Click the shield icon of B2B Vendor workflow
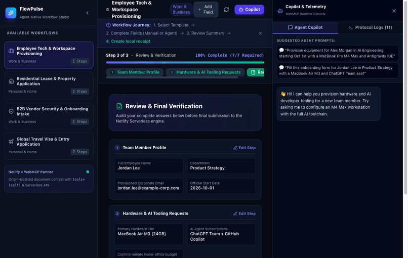This screenshot has height=258, width=408. pyautogui.click(x=11, y=111)
